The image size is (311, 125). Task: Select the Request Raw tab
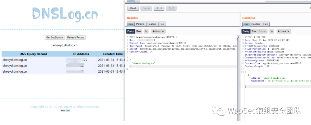131,24
